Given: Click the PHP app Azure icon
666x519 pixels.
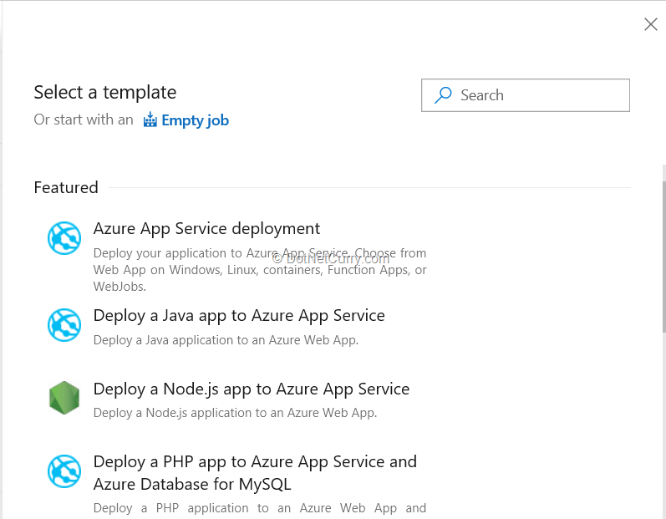Looking at the screenshot, I should pos(64,471).
